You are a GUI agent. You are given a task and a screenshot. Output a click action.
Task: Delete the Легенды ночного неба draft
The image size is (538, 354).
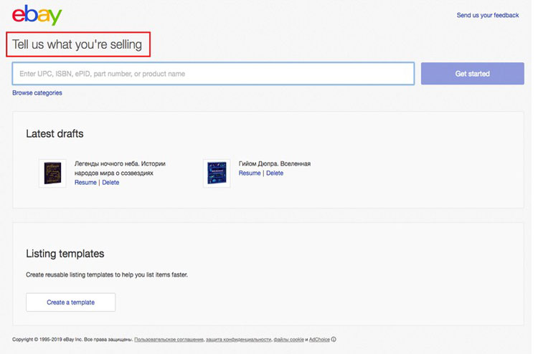[110, 182]
